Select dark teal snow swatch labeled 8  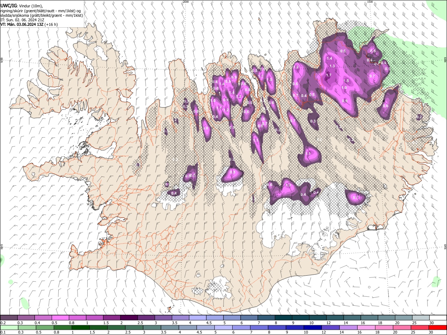(x=284, y=318)
